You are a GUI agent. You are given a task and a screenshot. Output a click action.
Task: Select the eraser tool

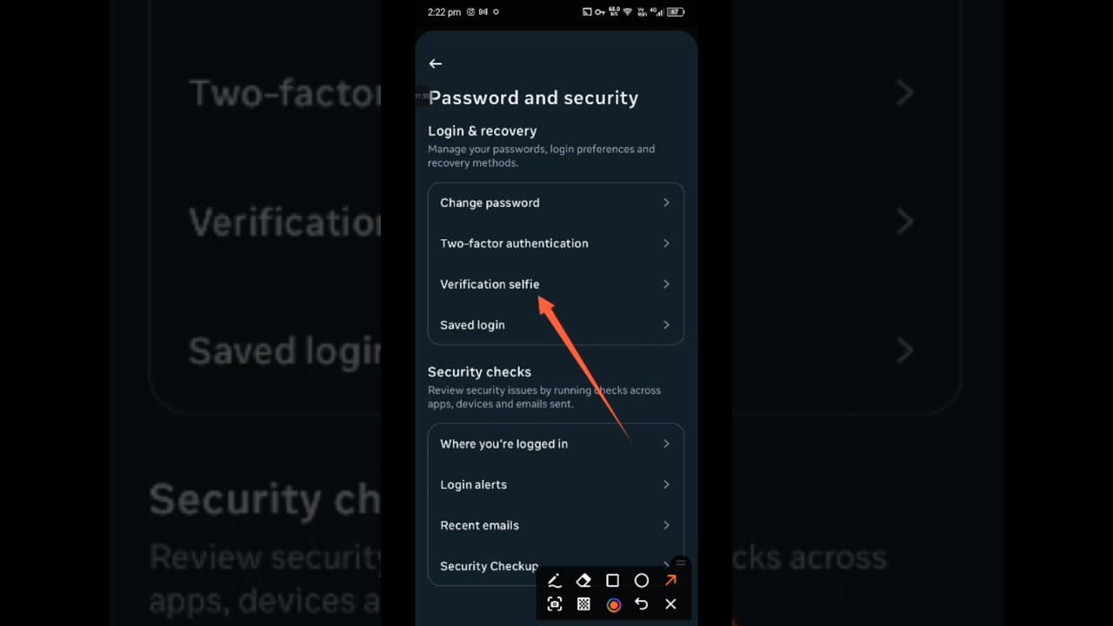click(x=583, y=581)
